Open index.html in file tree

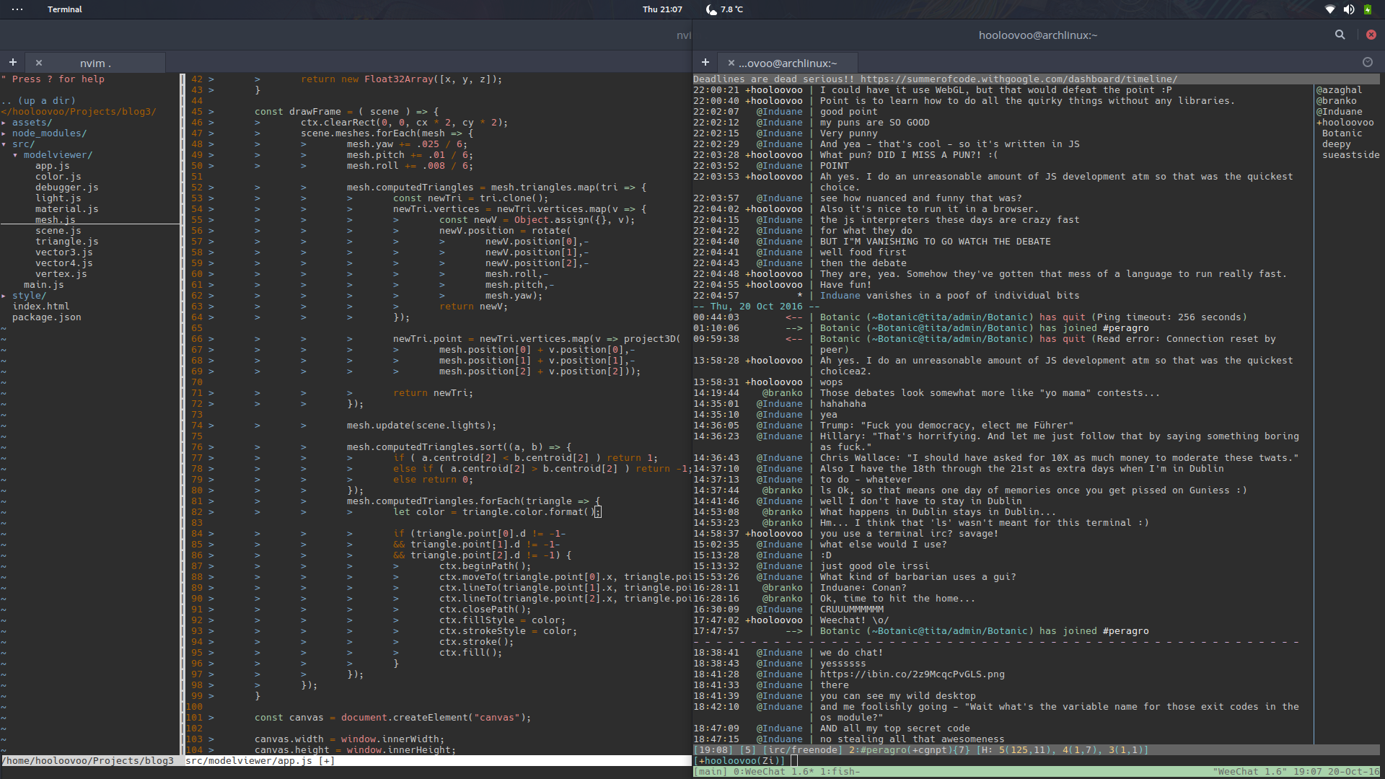(41, 307)
